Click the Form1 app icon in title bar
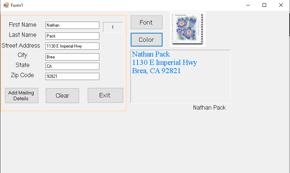This screenshot has height=173, width=290. [x=6, y=5]
